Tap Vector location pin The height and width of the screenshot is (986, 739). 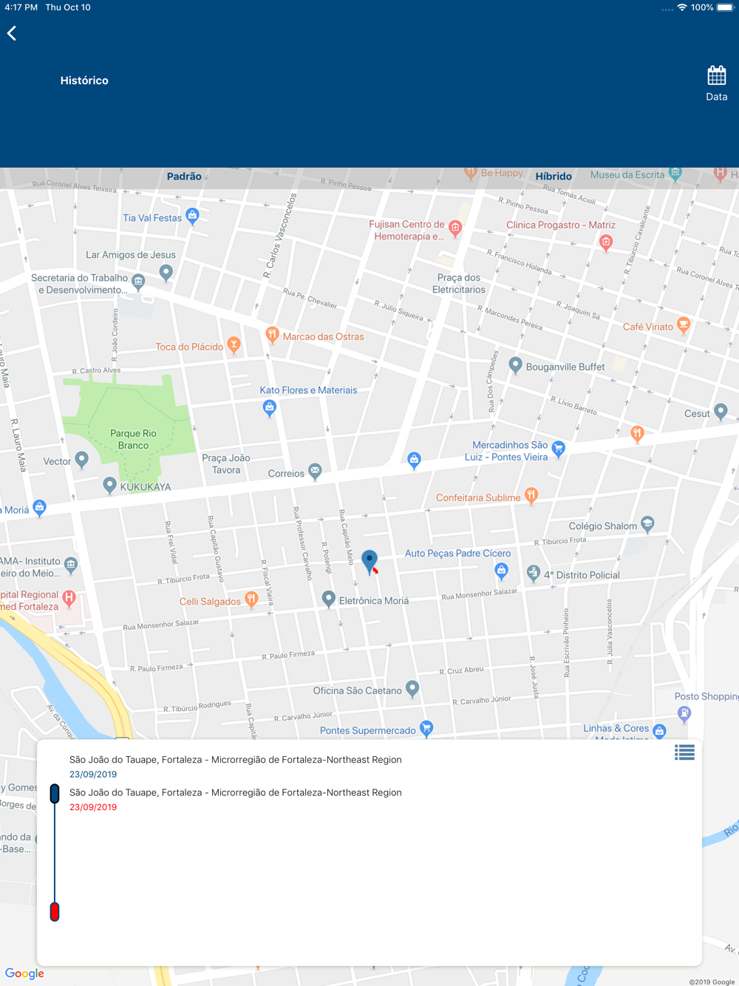(x=82, y=460)
